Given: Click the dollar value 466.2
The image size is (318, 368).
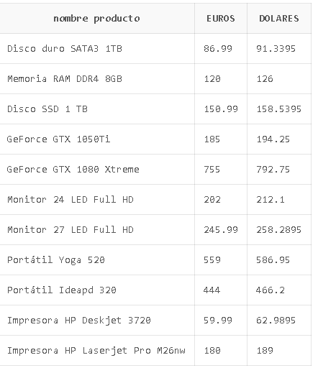Looking at the screenshot, I should point(271,290).
